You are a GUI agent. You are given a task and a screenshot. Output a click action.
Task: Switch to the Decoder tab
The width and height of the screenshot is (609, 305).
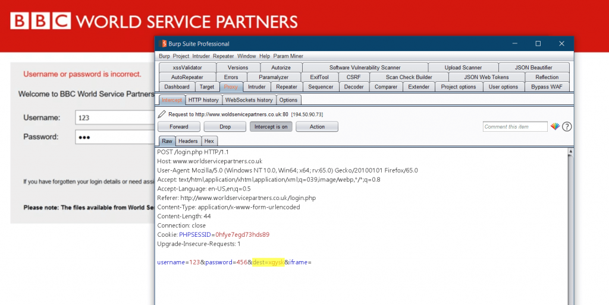[354, 87]
